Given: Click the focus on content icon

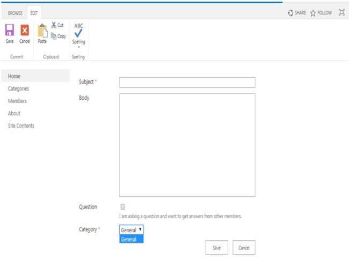Looking at the screenshot, I should (341, 12).
